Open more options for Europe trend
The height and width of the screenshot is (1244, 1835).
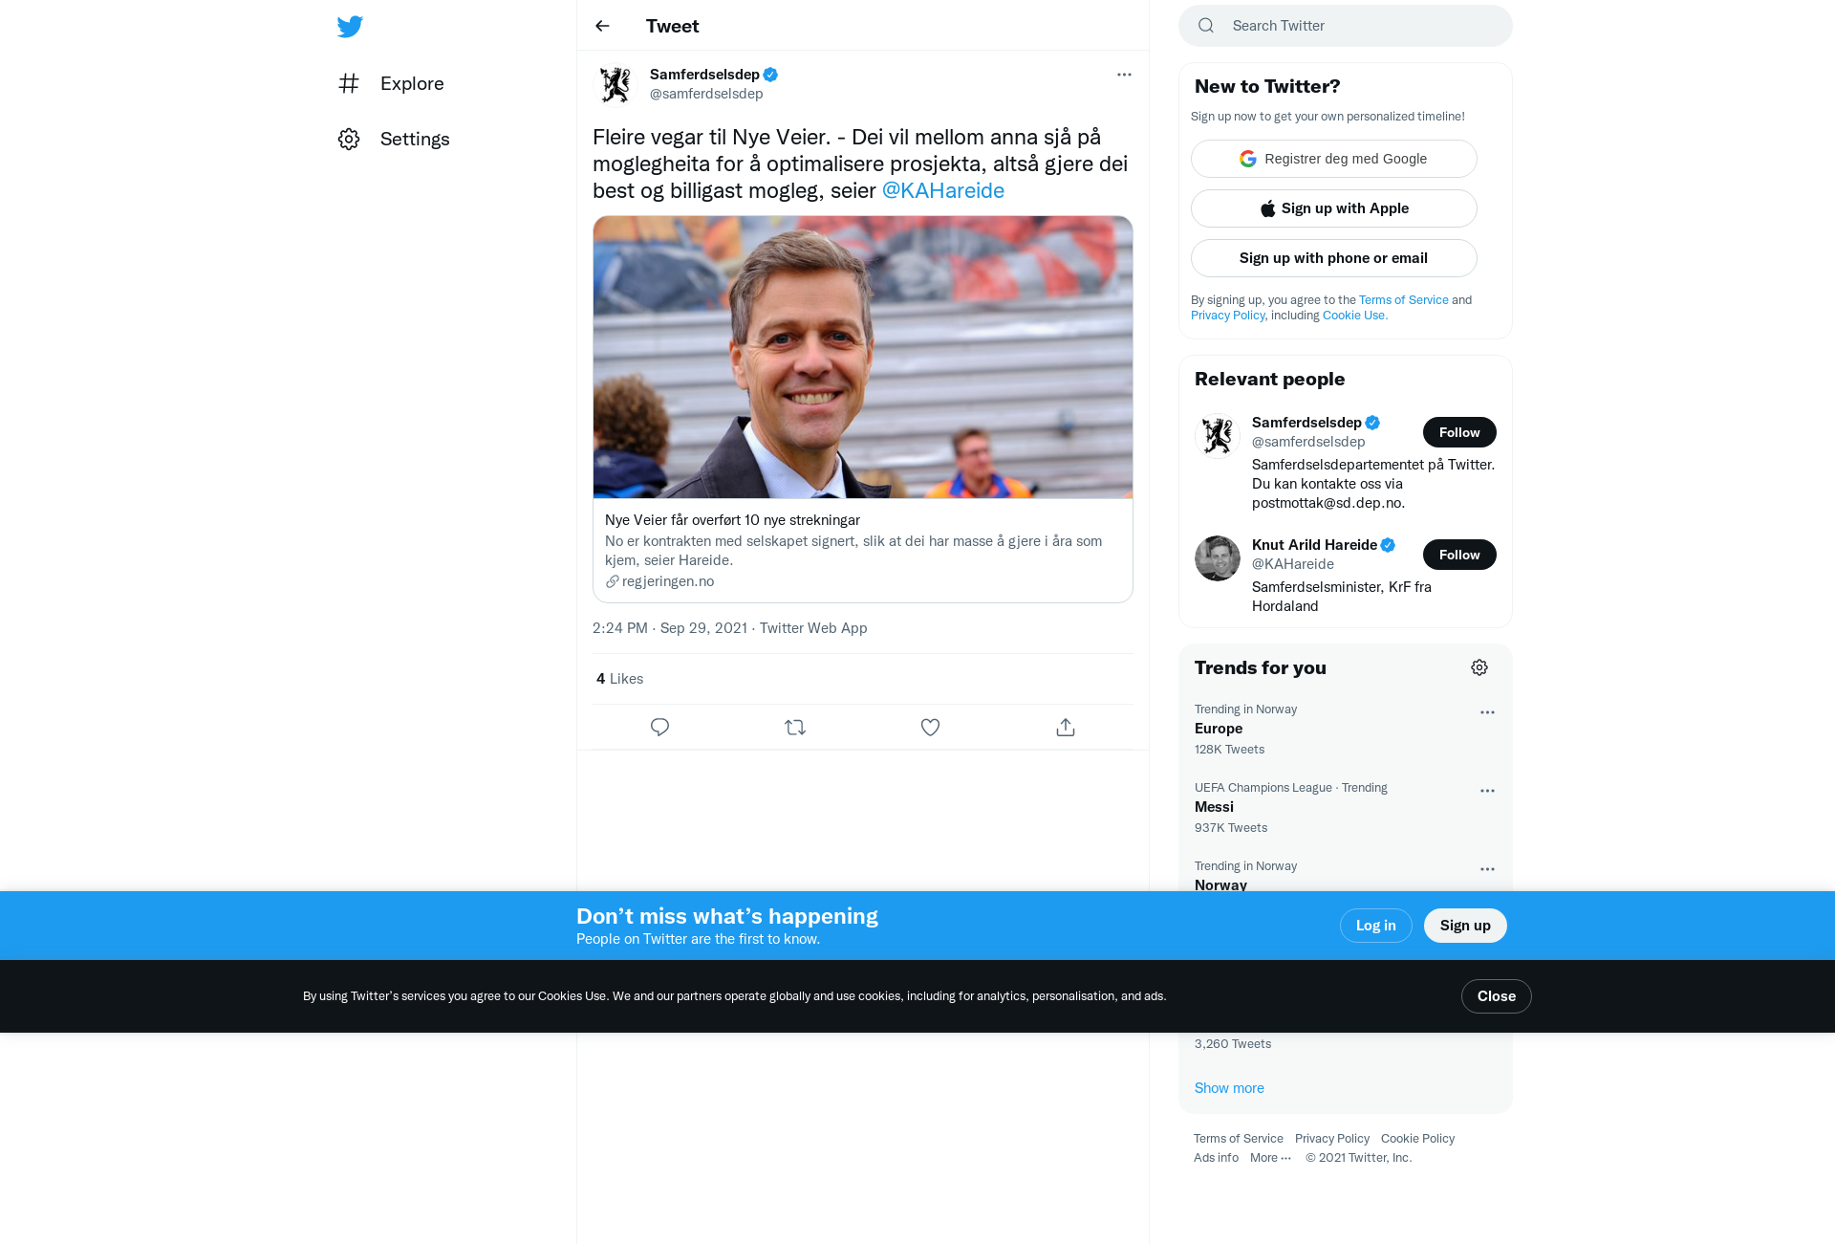coord(1487,712)
